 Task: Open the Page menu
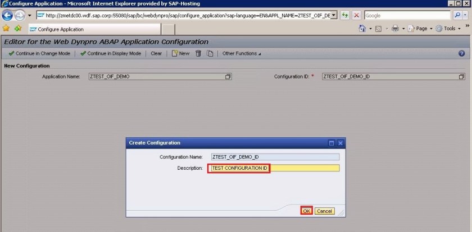click(x=420, y=29)
